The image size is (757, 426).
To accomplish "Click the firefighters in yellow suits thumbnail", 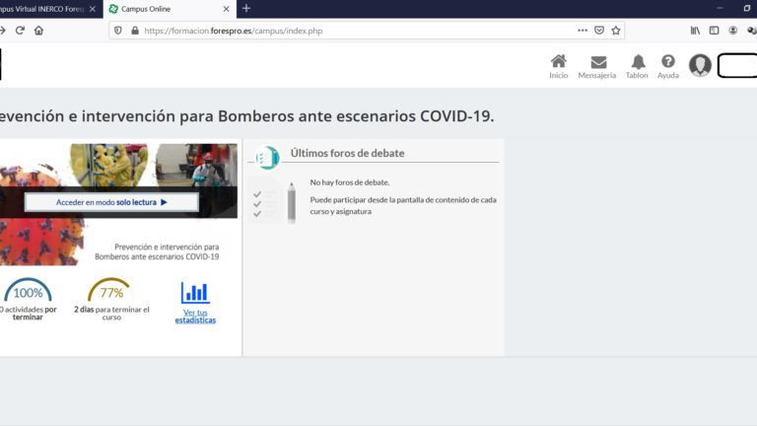I will (x=109, y=166).
